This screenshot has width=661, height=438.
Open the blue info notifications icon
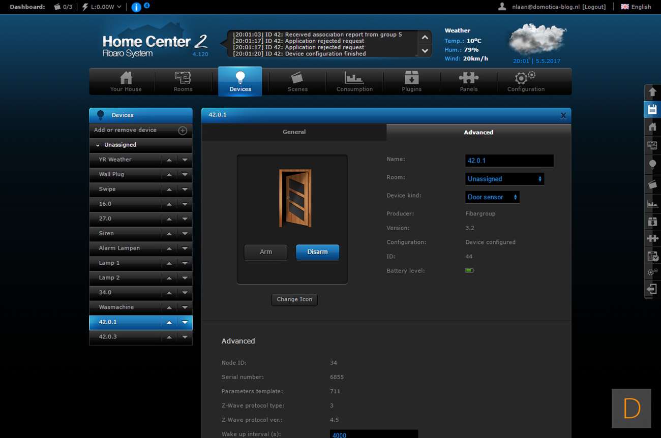tap(136, 7)
